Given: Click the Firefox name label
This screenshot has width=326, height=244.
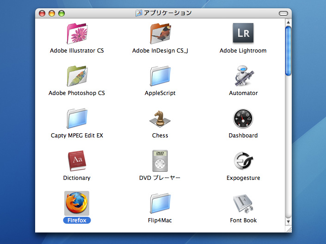Looking at the screenshot, I should [x=77, y=220].
